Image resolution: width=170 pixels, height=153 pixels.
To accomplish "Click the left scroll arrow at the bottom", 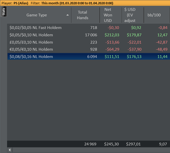I will (x=10, y=150).
